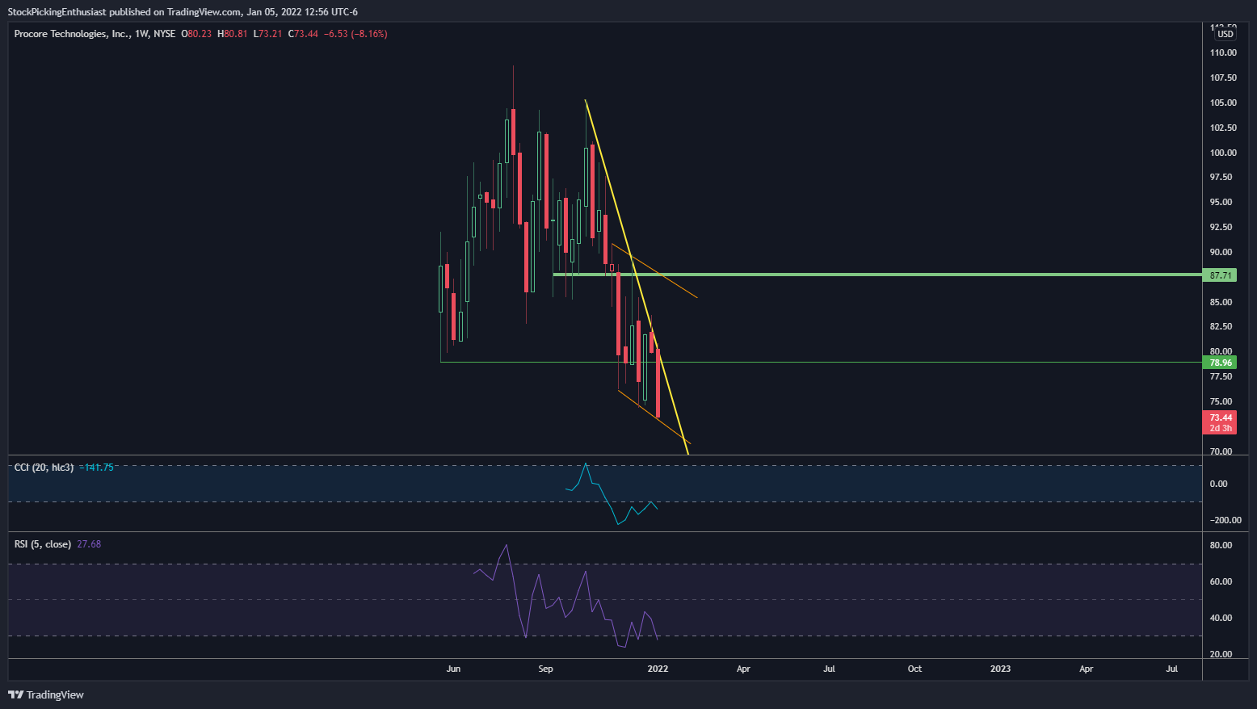Click the 60.00 RSI scale label

pos(1221,581)
